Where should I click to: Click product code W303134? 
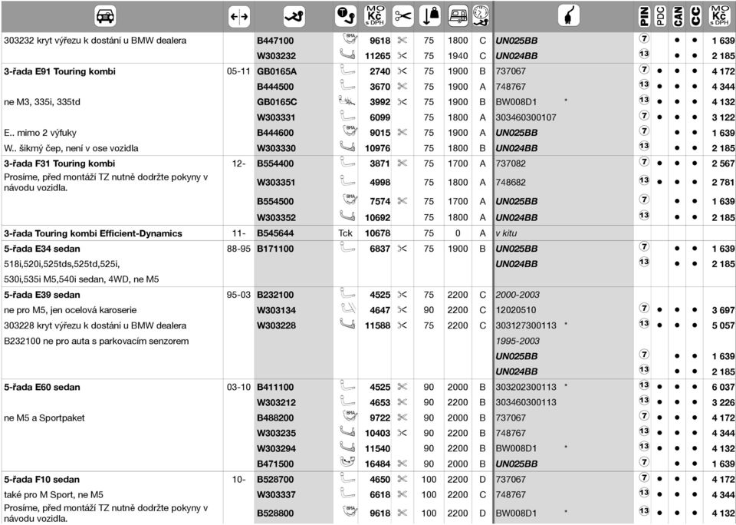click(277, 310)
